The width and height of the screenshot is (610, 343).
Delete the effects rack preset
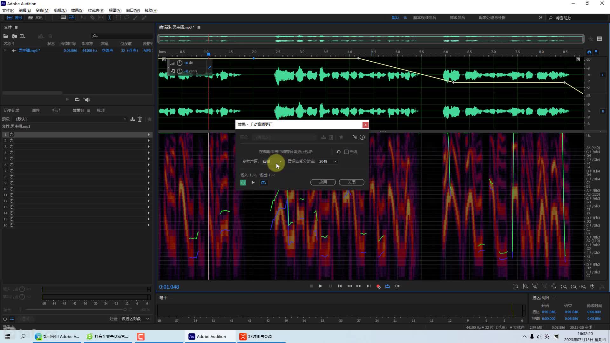tap(139, 119)
